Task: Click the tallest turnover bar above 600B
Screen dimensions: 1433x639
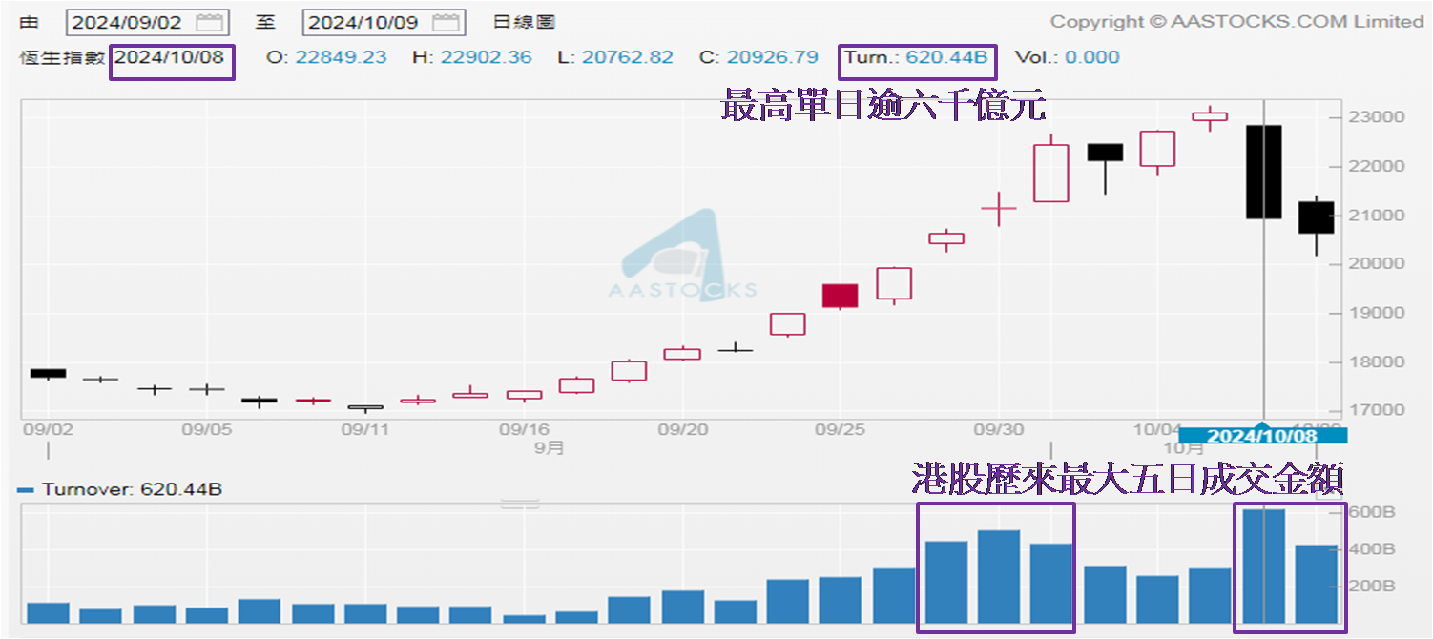Action: coord(1263,566)
